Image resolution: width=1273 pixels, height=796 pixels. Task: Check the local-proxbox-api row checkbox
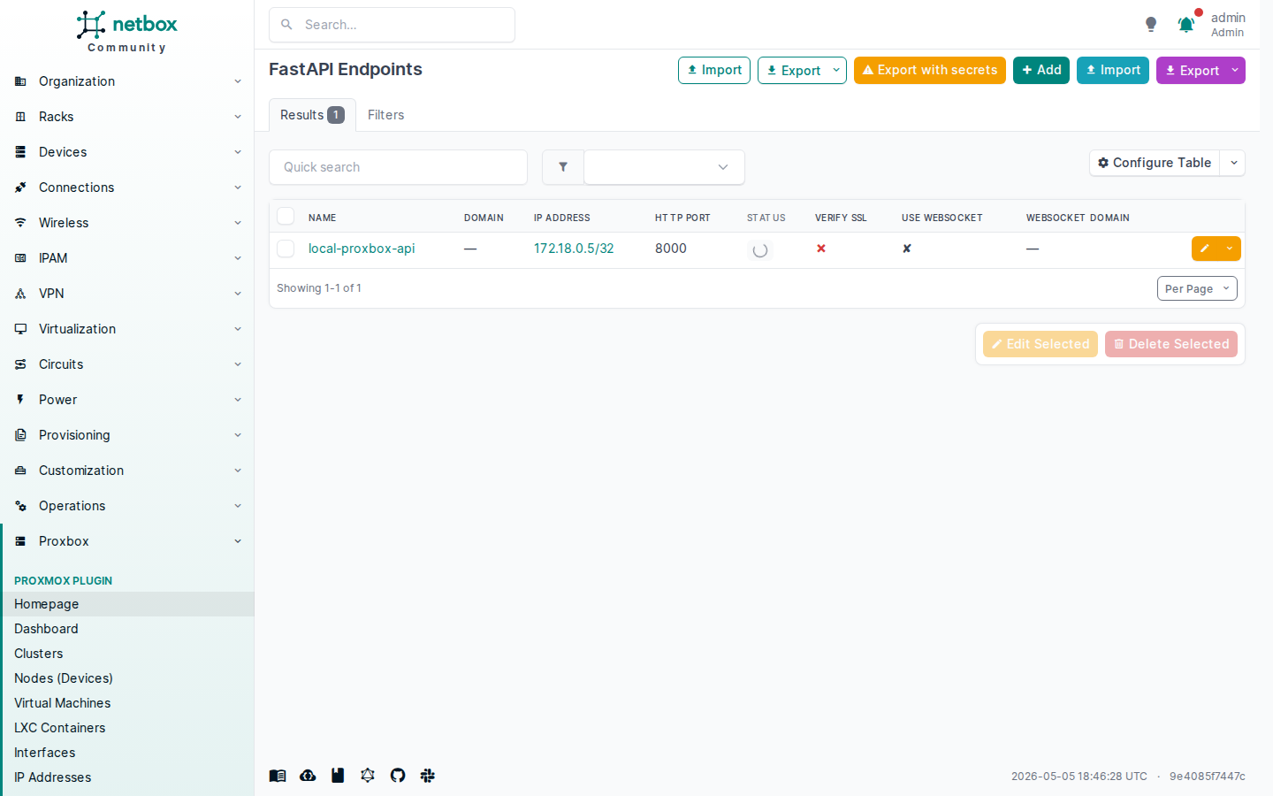[x=286, y=249]
